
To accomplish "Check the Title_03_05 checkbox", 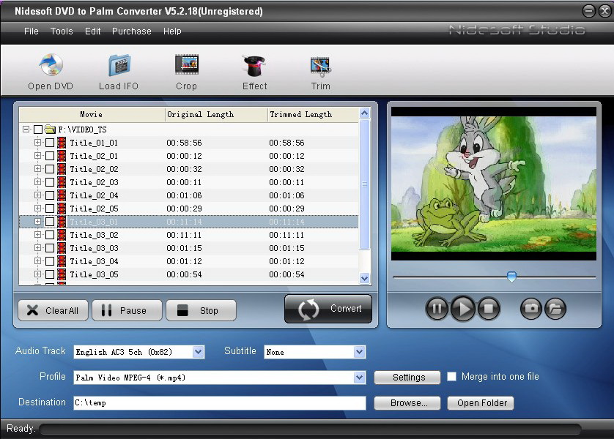I will (x=50, y=274).
